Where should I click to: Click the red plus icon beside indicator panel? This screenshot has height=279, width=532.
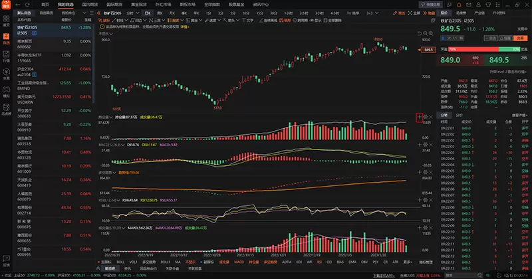pos(418,117)
